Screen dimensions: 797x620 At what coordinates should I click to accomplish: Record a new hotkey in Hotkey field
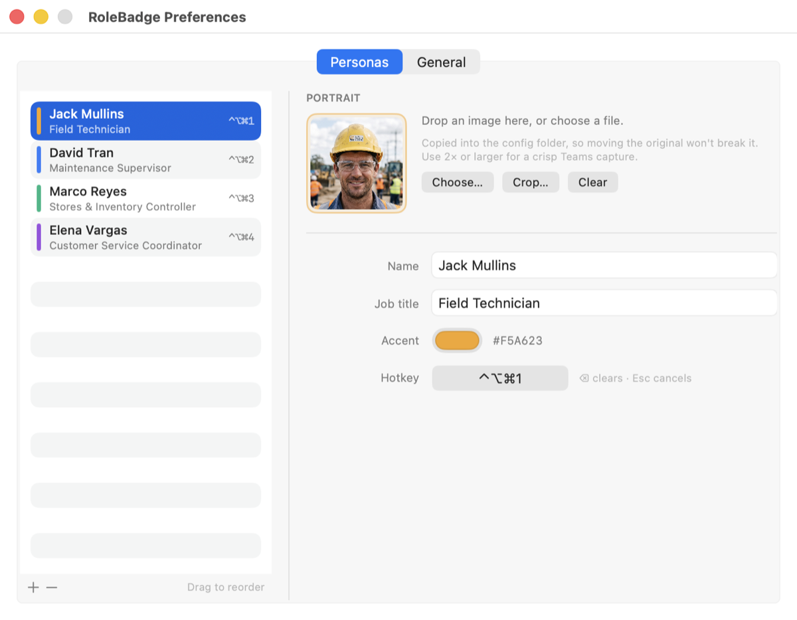click(500, 378)
